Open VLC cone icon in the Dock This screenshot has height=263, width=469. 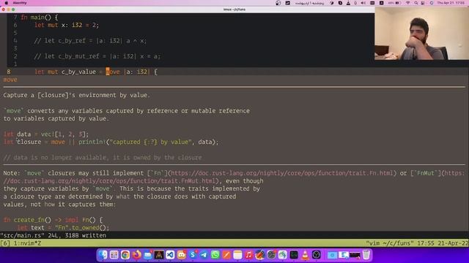pos(305,255)
